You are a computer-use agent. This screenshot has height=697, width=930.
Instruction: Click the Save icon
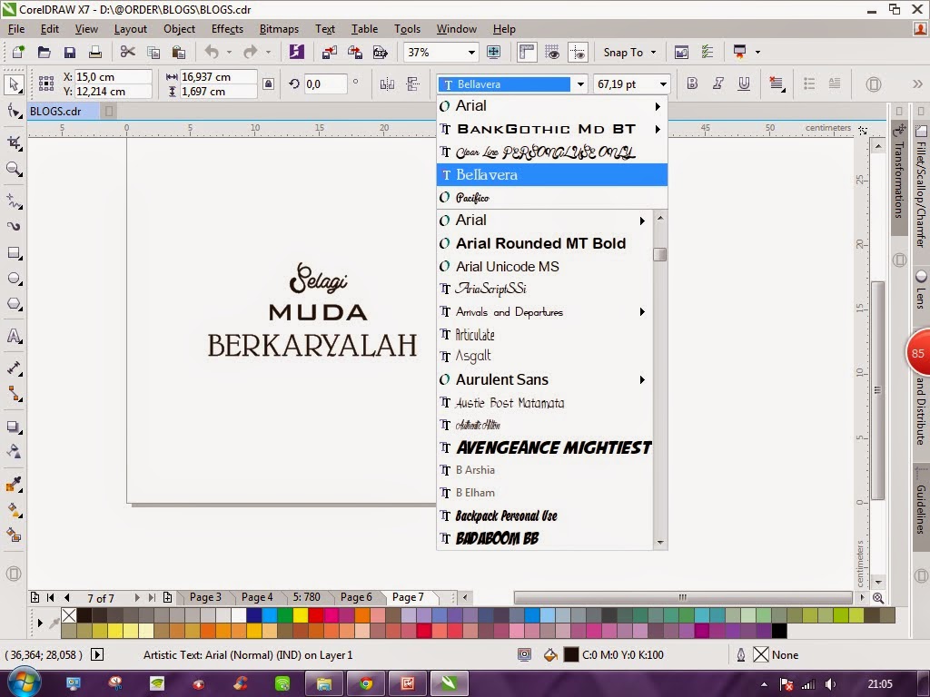click(69, 52)
